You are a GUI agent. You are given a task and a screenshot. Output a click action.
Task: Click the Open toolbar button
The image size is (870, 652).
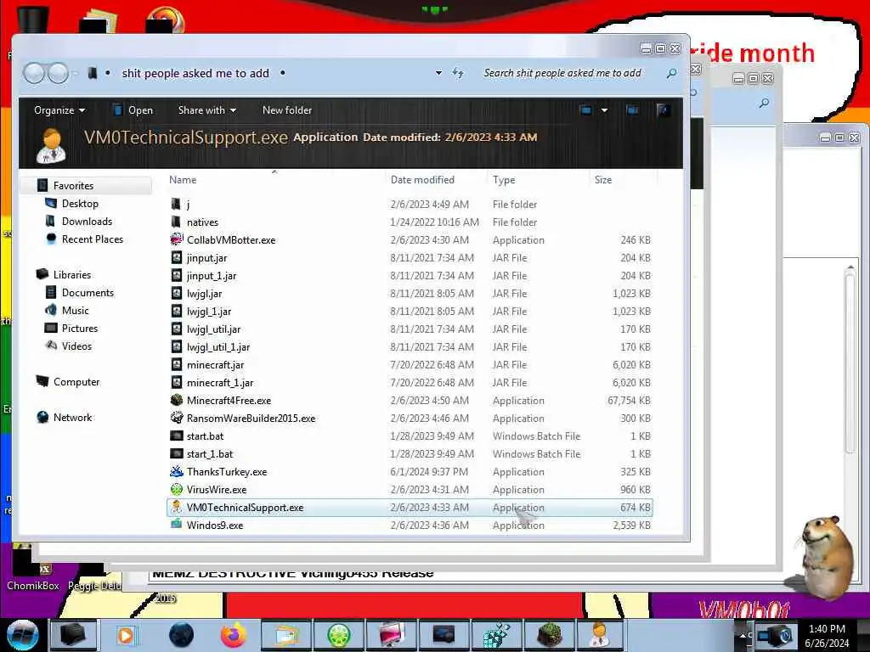[x=133, y=110]
